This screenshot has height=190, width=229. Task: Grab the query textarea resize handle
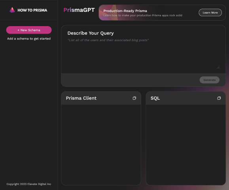(x=218, y=67)
